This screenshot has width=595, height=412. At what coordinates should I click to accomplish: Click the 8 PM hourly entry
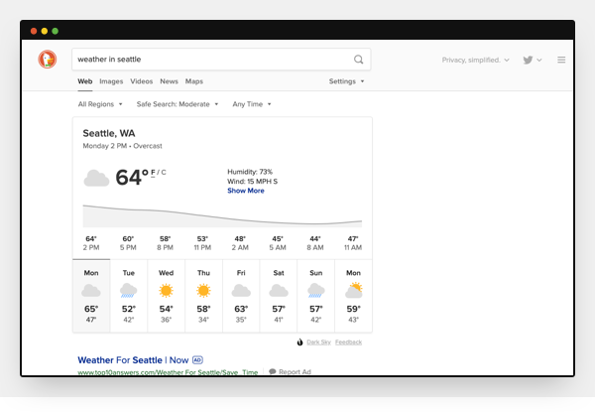[x=165, y=243]
